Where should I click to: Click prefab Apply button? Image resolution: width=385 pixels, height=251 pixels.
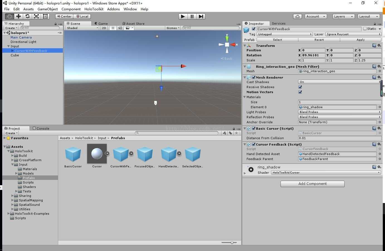(360, 40)
